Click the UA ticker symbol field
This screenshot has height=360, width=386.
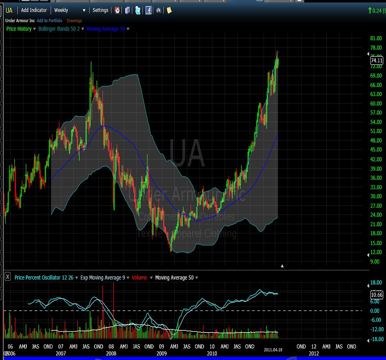tap(9, 10)
